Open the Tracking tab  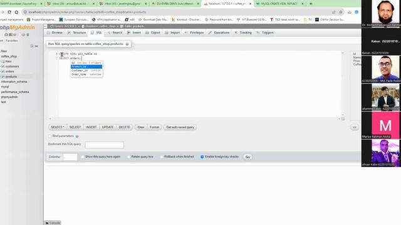[243, 32]
